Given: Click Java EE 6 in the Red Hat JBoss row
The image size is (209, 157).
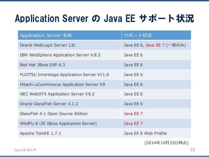Looking at the screenshot, I should coord(156,65).
